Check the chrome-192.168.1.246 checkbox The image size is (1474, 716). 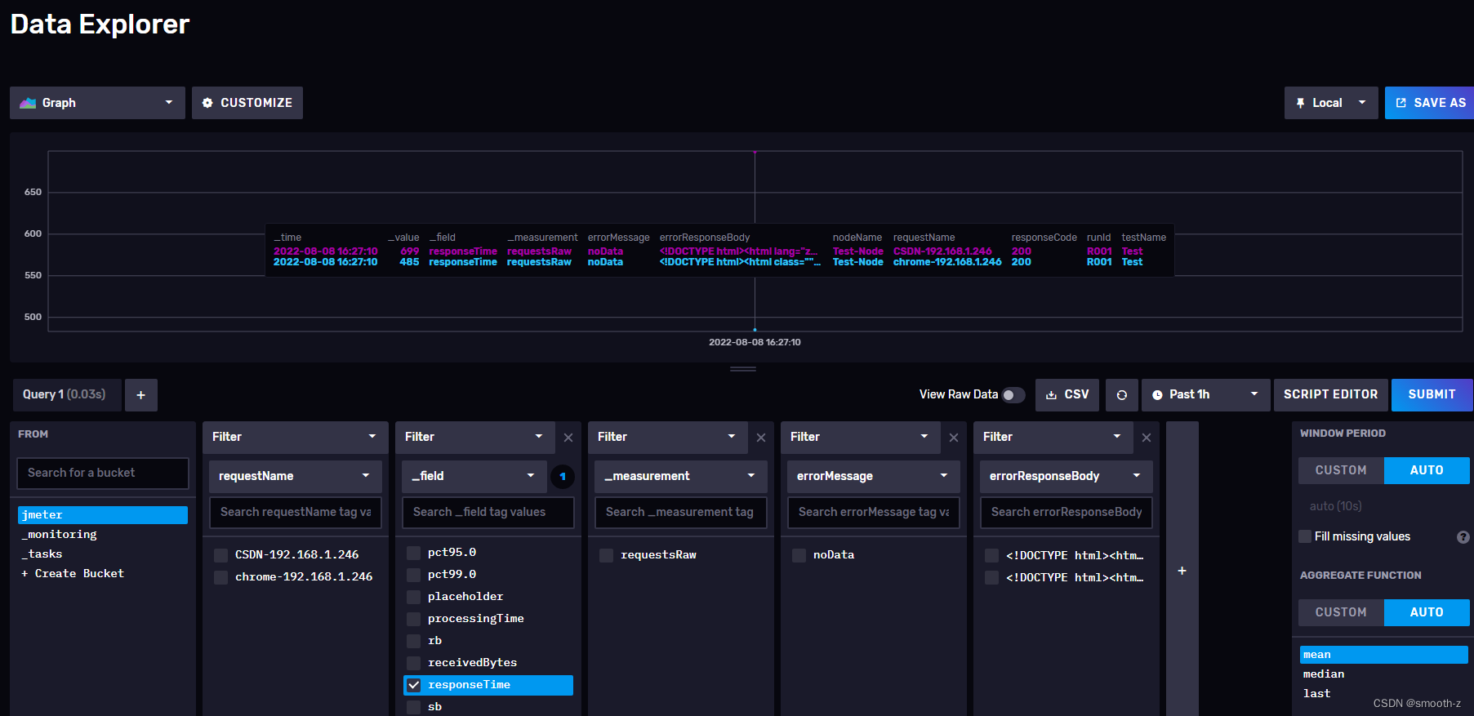[x=220, y=577]
